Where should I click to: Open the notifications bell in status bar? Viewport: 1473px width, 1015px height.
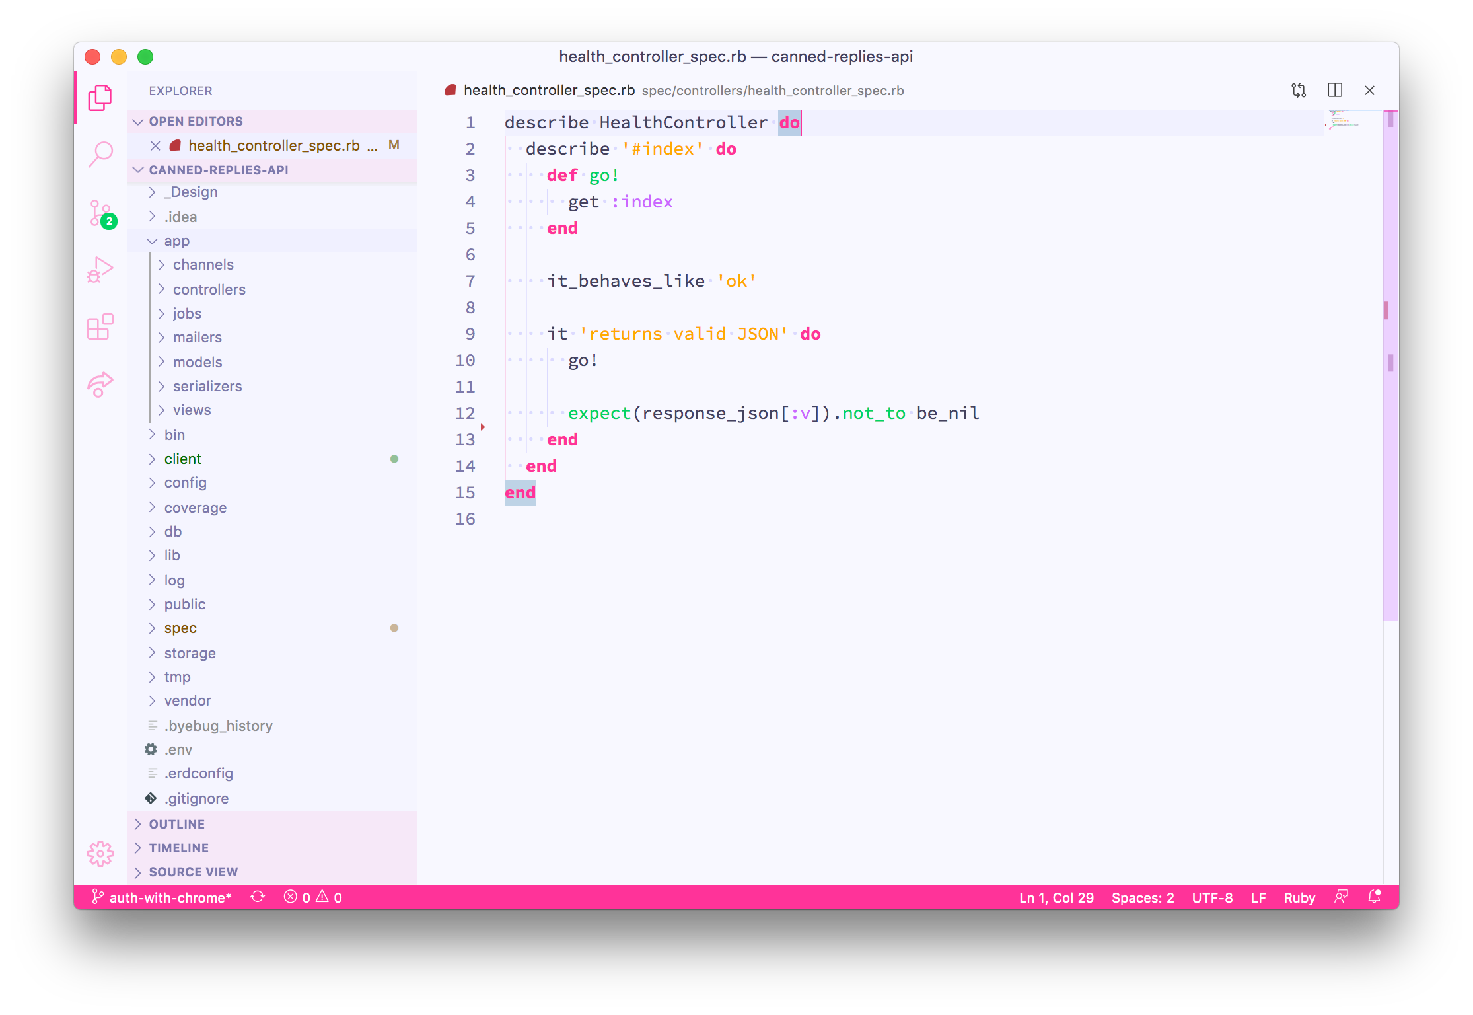(x=1375, y=897)
